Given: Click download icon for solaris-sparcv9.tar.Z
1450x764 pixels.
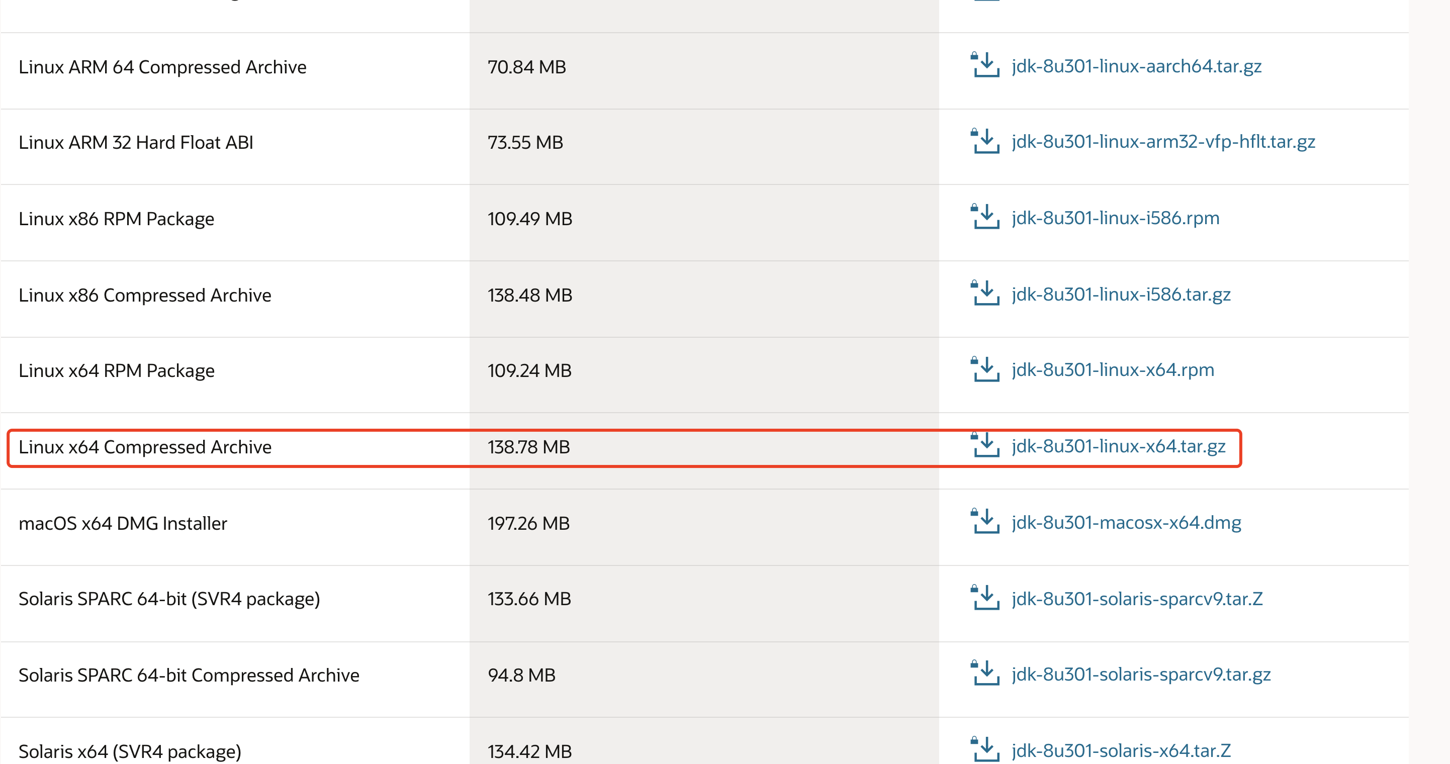Looking at the screenshot, I should point(985,598).
